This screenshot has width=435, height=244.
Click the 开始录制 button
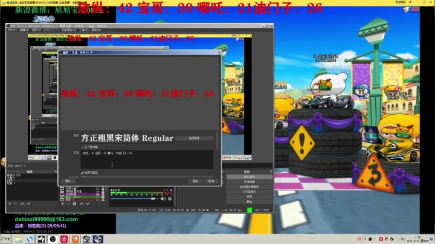point(249,182)
